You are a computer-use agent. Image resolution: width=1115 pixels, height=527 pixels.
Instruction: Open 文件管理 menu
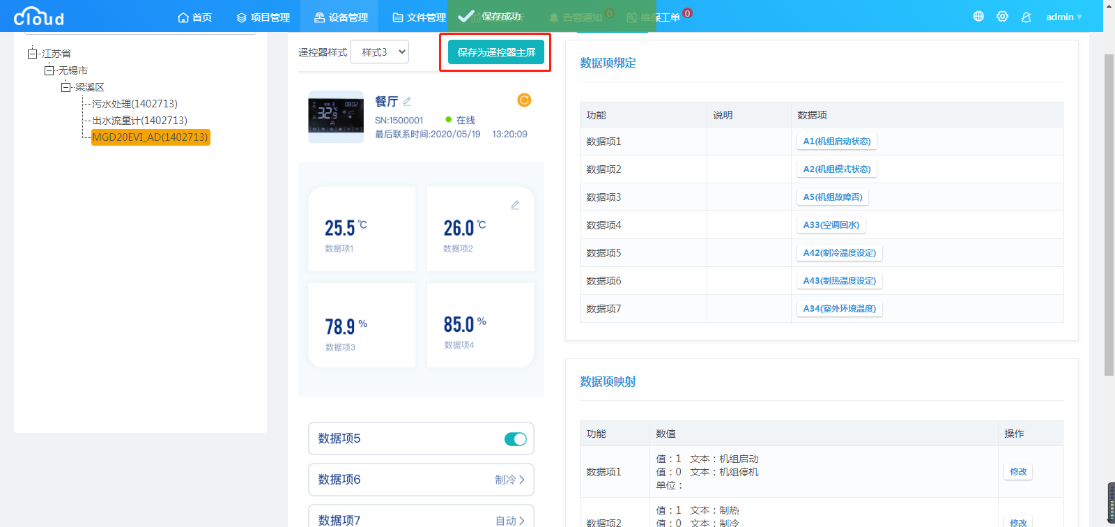(419, 17)
